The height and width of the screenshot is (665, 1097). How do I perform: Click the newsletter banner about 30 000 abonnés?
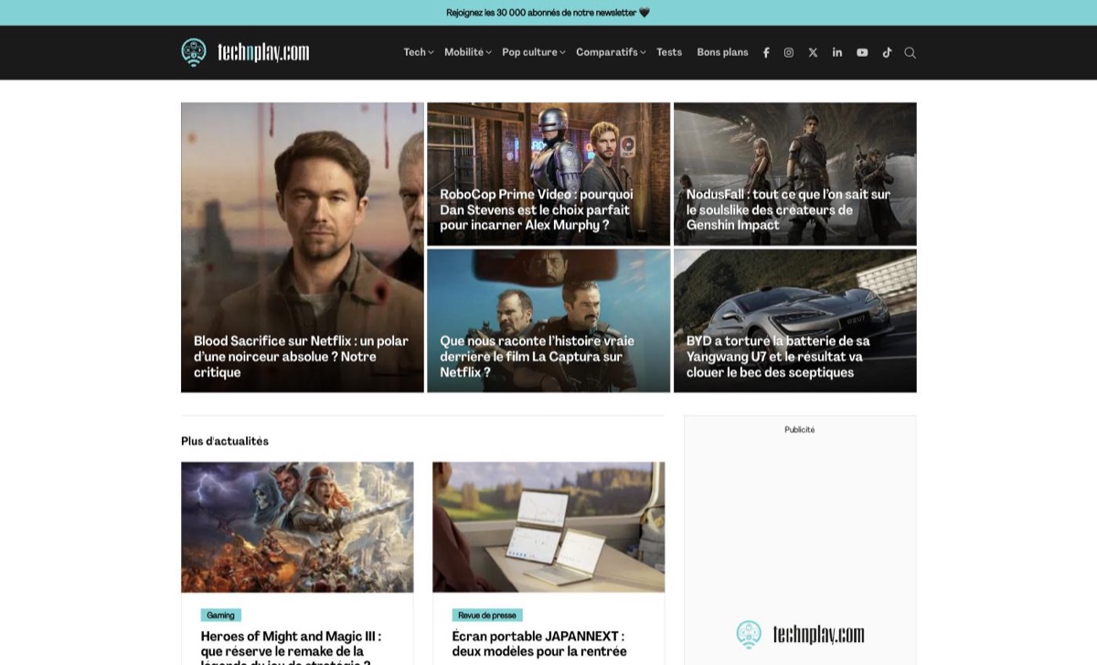[548, 13]
